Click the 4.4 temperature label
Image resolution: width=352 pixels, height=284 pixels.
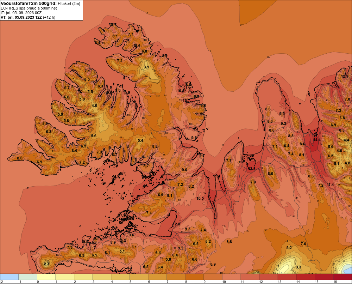coord(346,140)
